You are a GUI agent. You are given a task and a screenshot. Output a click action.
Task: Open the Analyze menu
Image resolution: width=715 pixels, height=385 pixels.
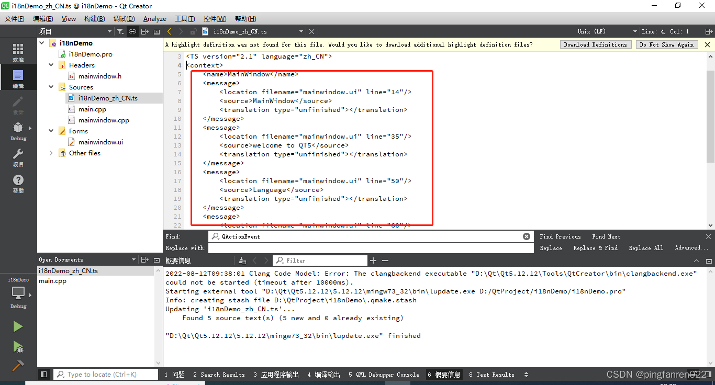155,18
